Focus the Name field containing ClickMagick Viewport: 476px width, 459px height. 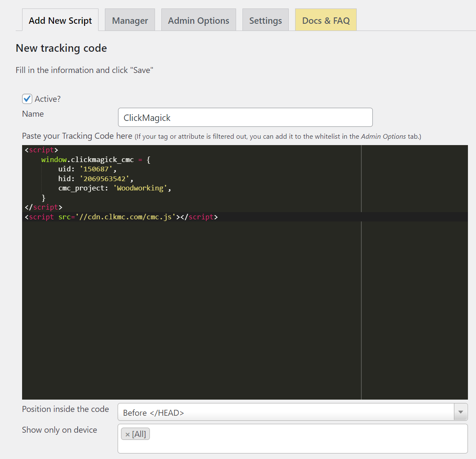pyautogui.click(x=245, y=118)
